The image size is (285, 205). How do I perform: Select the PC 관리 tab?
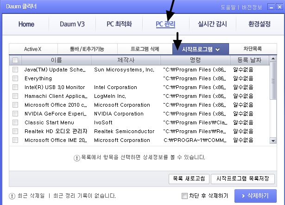[x=165, y=24]
